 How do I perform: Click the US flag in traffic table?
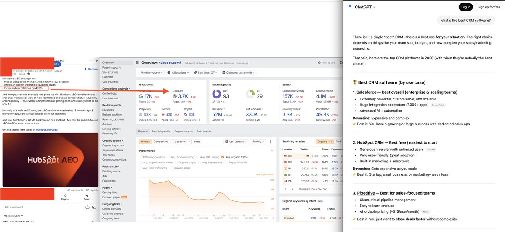(x=284, y=156)
